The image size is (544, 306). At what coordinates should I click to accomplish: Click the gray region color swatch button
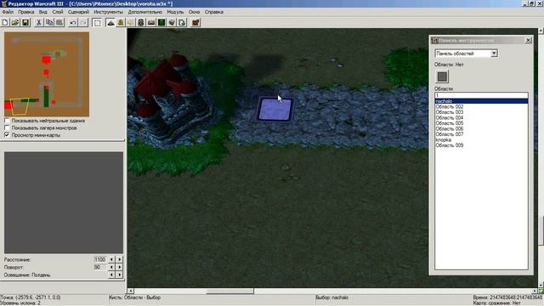[x=442, y=76]
